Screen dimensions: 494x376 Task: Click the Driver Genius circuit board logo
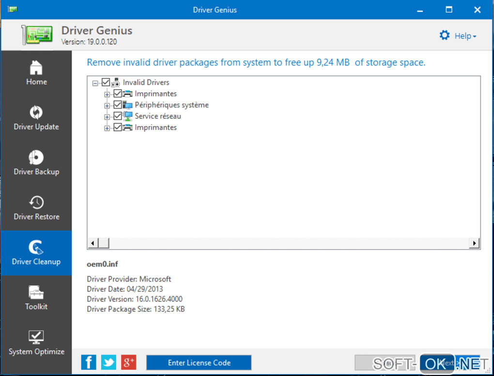[36, 35]
